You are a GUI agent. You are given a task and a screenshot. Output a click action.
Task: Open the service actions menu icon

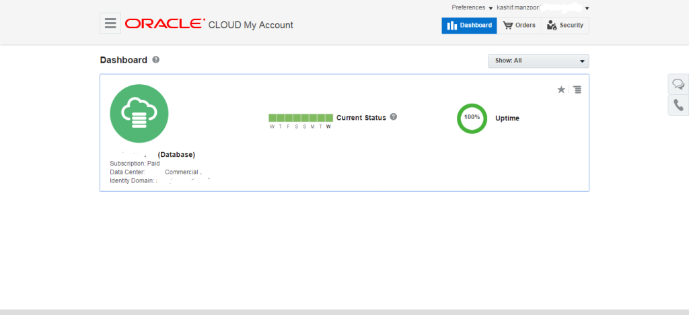coord(577,90)
